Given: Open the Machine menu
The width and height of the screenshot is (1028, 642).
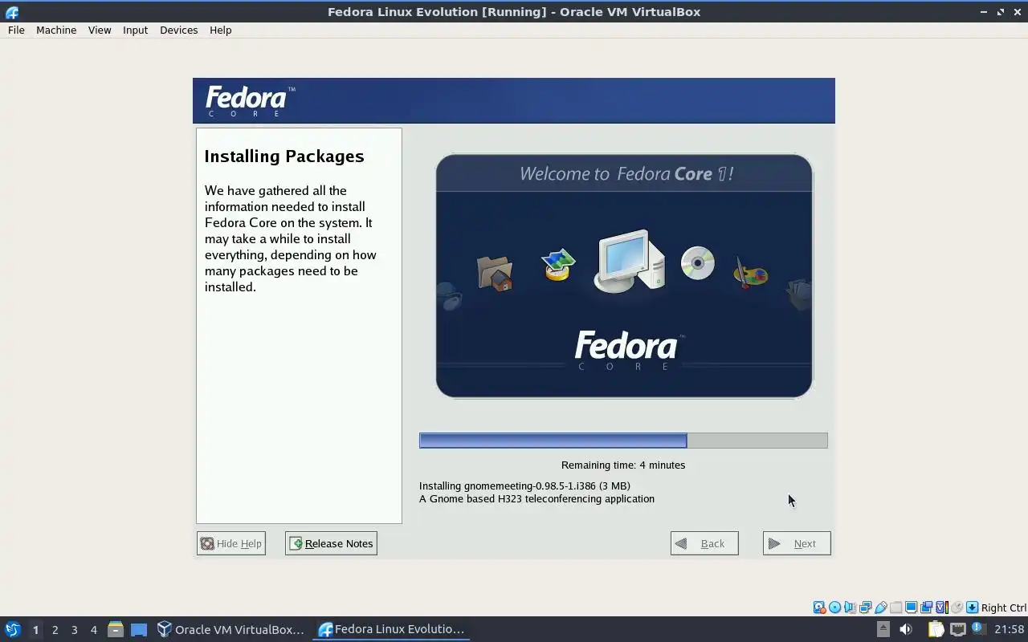Looking at the screenshot, I should click(x=56, y=30).
